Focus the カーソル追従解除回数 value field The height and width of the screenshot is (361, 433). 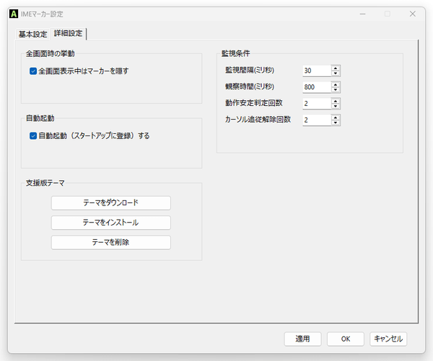317,120
